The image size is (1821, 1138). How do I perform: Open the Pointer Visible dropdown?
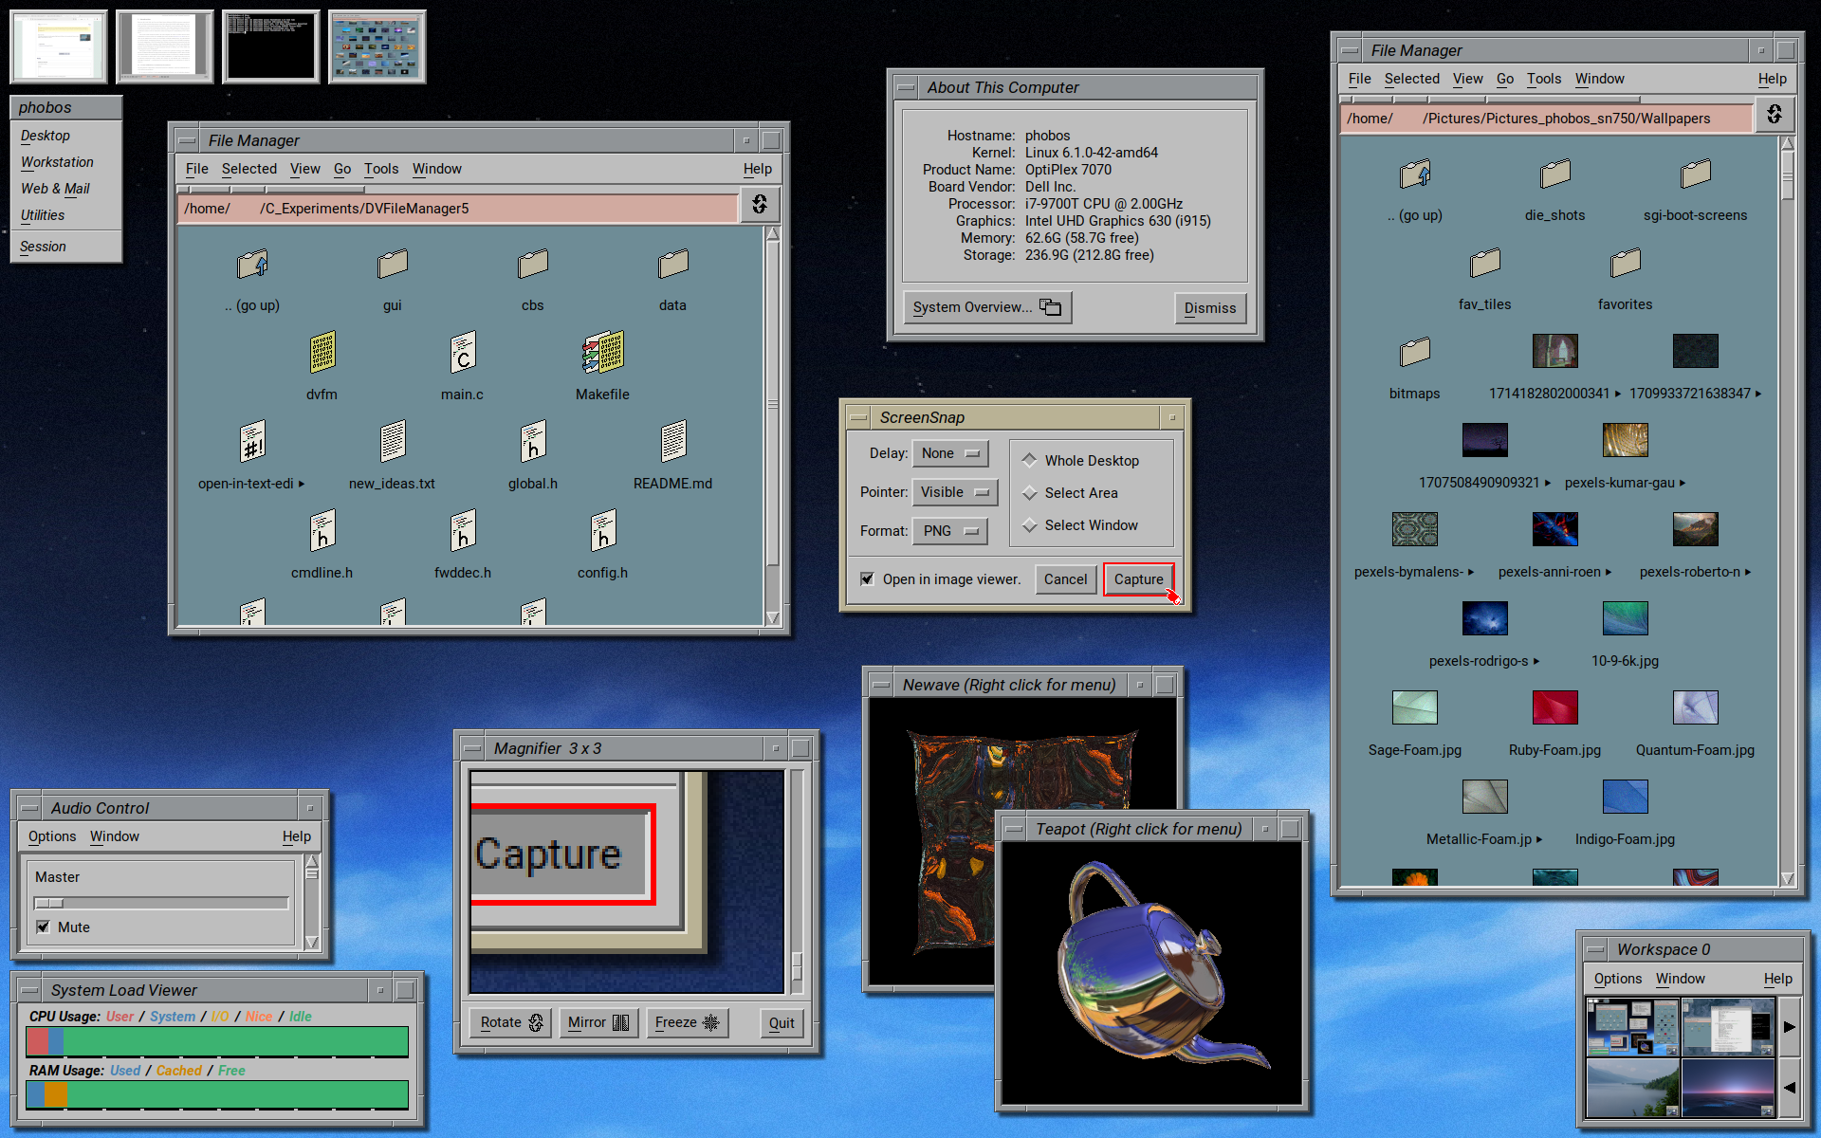click(x=954, y=492)
